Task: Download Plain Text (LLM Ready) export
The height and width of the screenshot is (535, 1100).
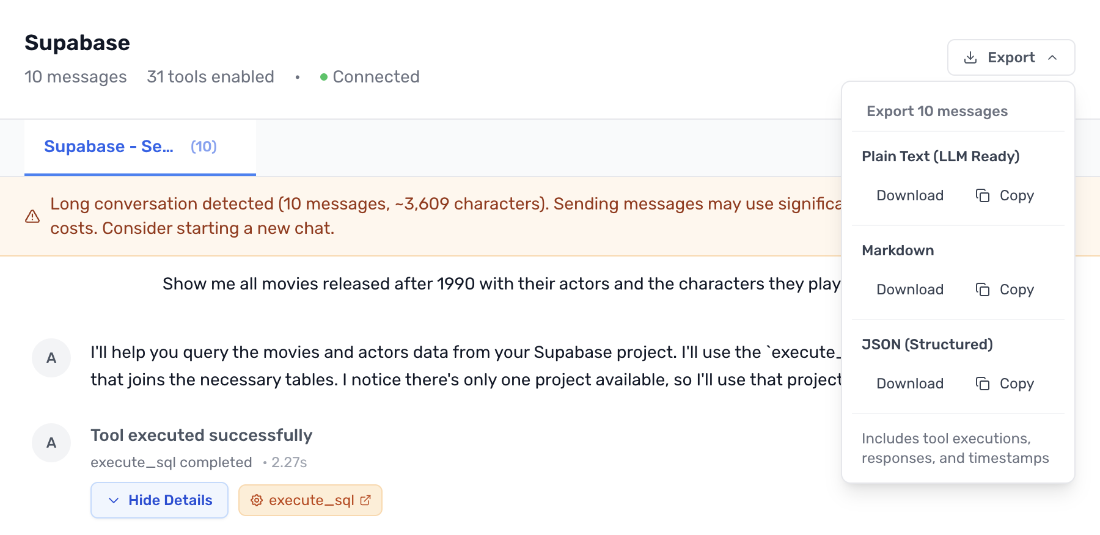Action: [x=909, y=195]
